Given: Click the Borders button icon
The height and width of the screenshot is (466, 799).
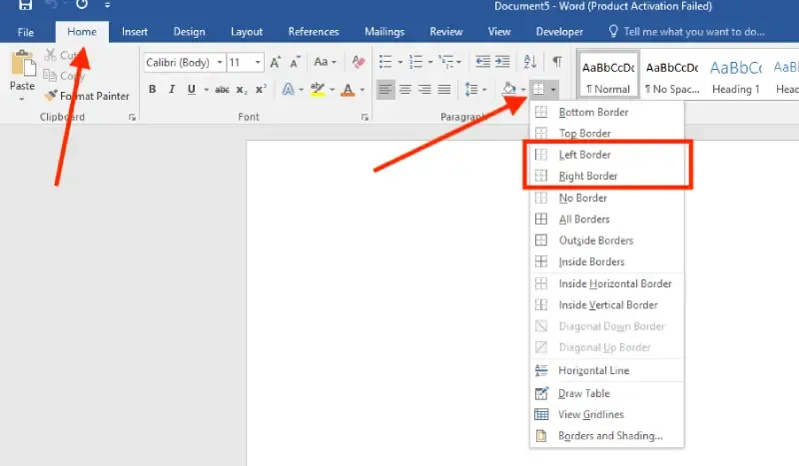Looking at the screenshot, I should coord(538,89).
